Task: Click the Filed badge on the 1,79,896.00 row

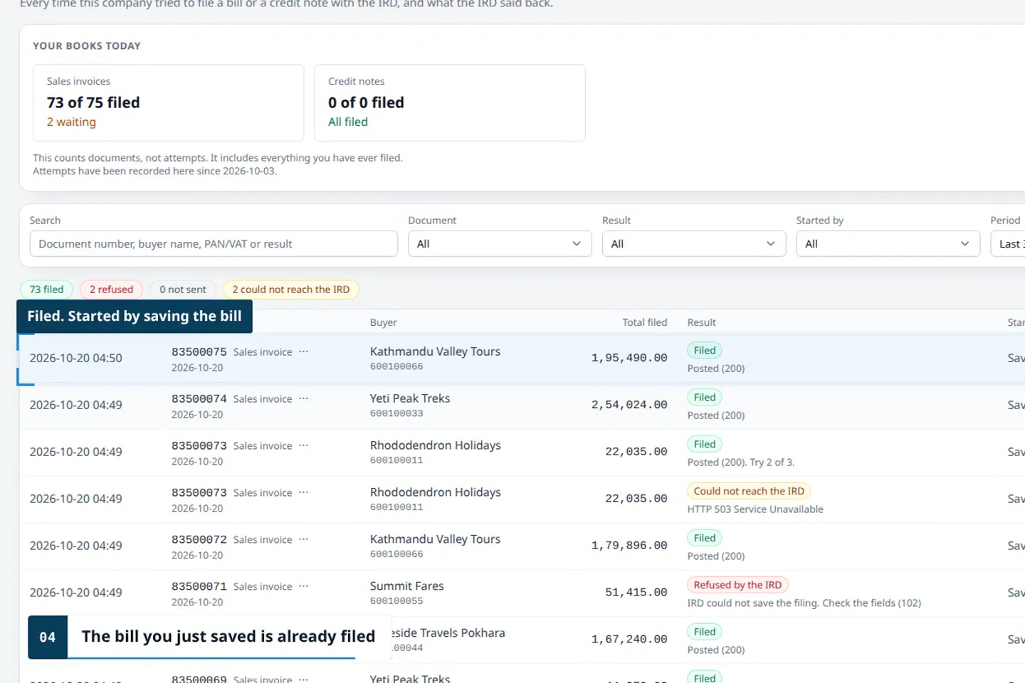Action: coord(705,538)
